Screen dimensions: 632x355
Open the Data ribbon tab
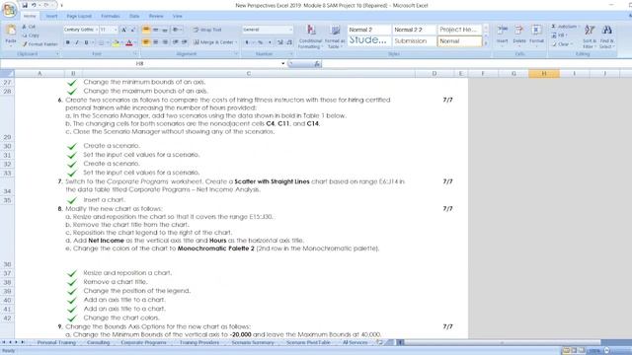(x=134, y=16)
